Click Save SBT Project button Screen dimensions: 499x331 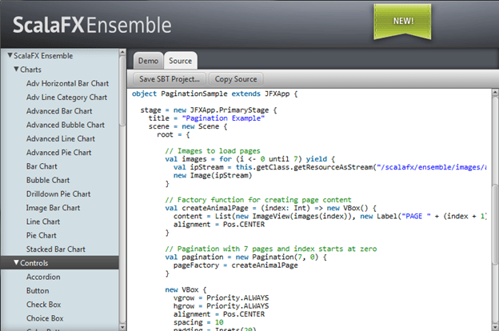click(170, 79)
